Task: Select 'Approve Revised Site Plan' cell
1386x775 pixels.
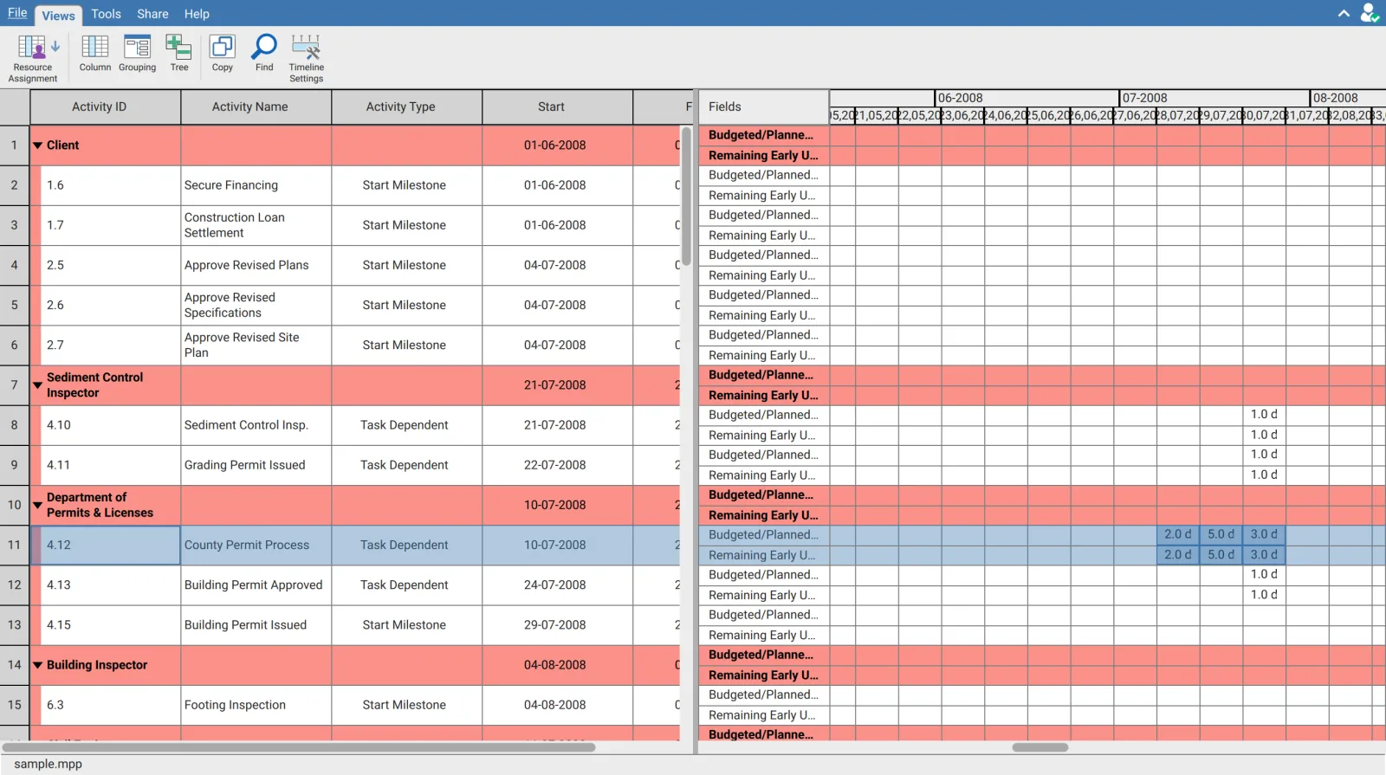Action: (256, 345)
